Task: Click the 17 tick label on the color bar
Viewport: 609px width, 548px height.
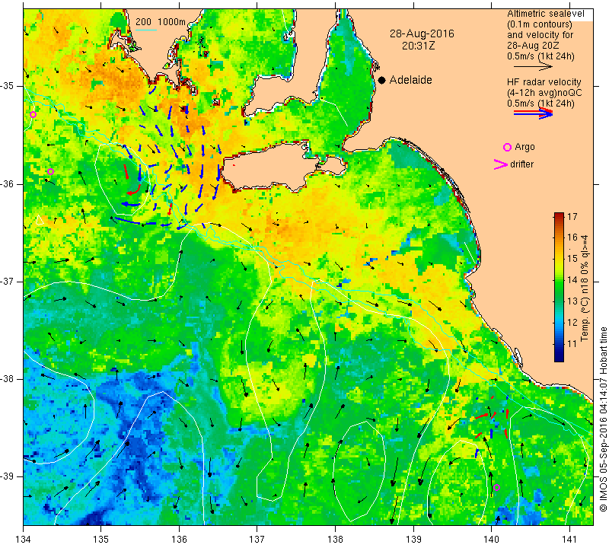Action: [x=572, y=217]
